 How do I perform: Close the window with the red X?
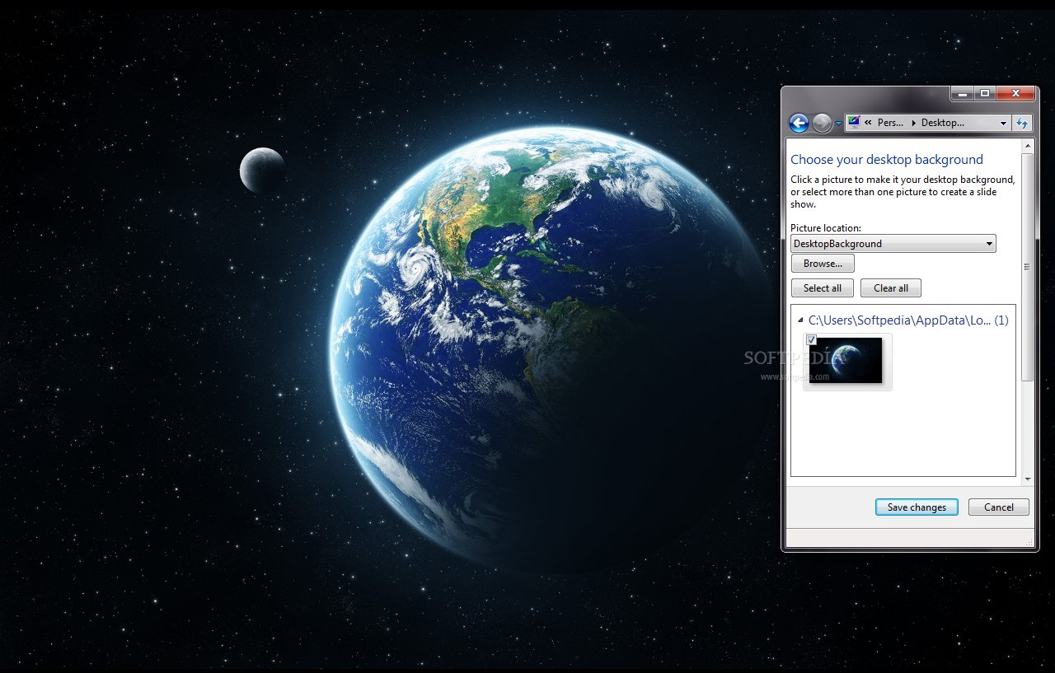coord(1015,94)
